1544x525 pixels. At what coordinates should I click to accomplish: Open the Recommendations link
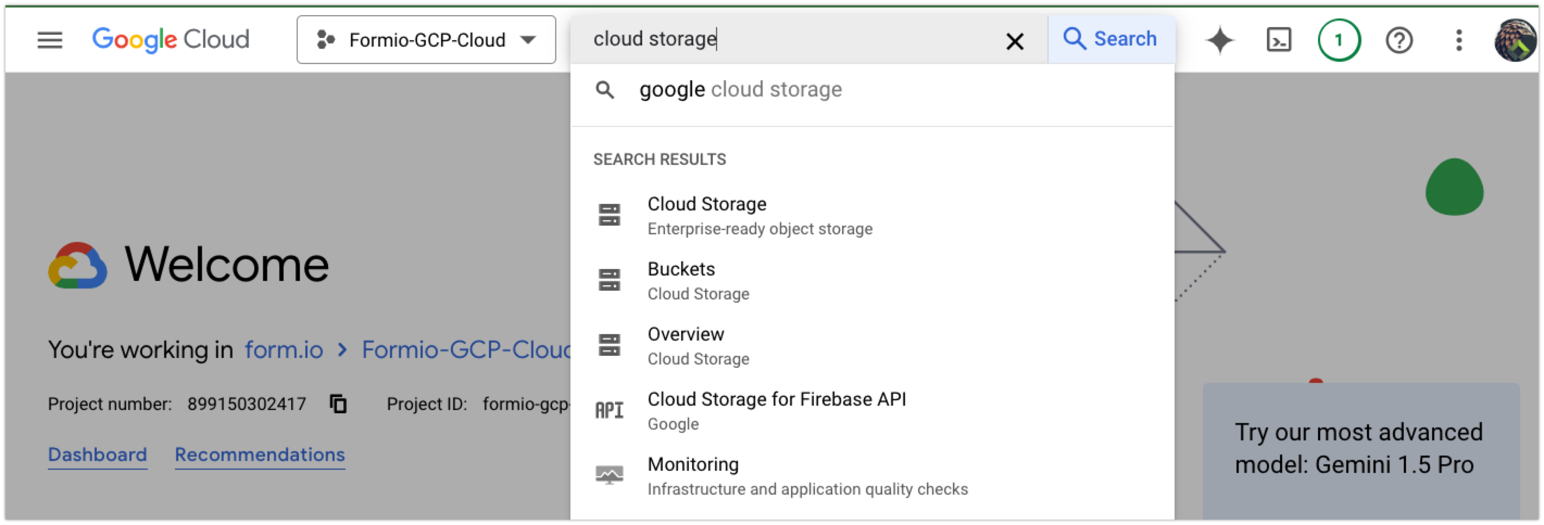click(x=260, y=456)
